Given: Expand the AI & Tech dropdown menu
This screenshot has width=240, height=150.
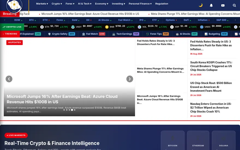Looking at the screenshot, I should (85, 4).
